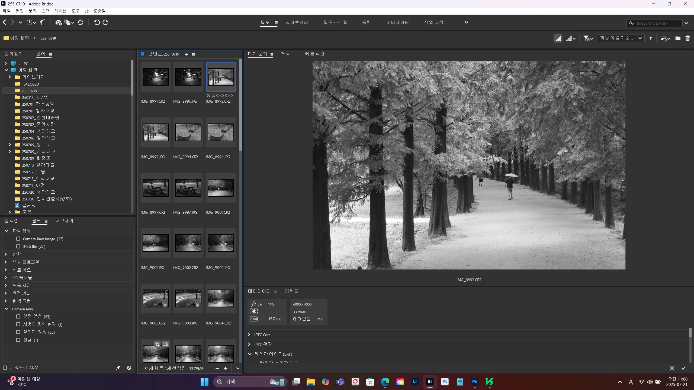Select the IMG_8997.CR2 thumbnail
The image size is (694, 390).
point(156,188)
